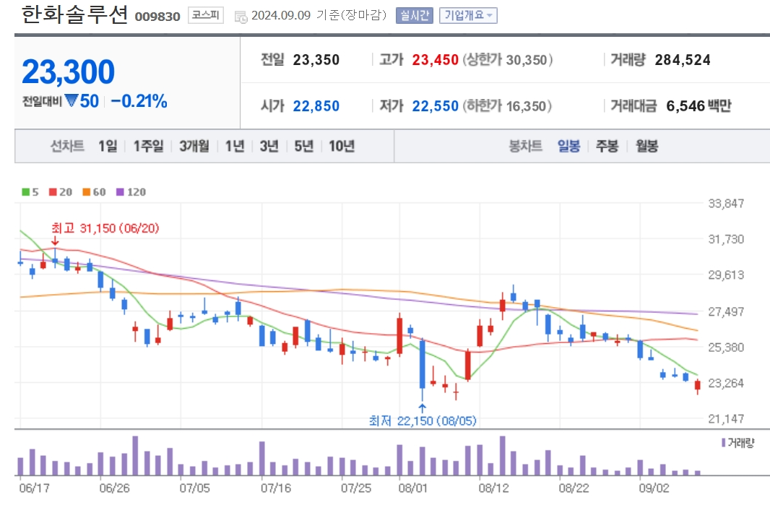Click the 08/22 date axis label
Screen dimensions: 770x505
[574, 488]
